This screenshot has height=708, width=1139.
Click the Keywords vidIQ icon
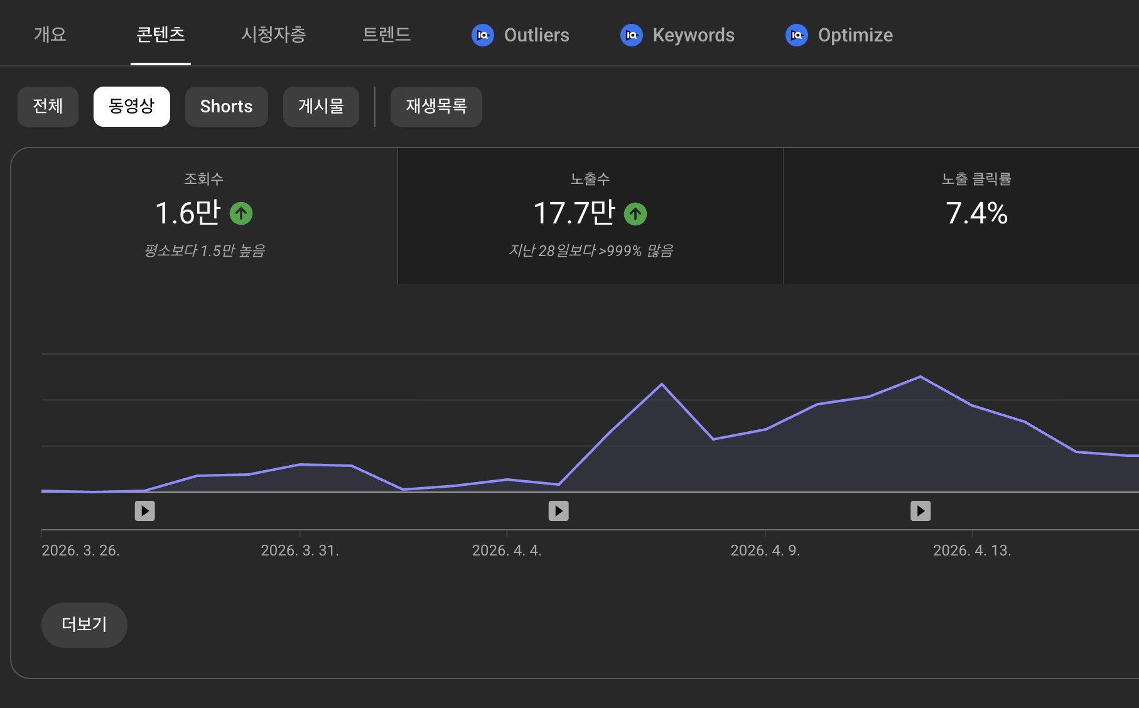point(632,35)
